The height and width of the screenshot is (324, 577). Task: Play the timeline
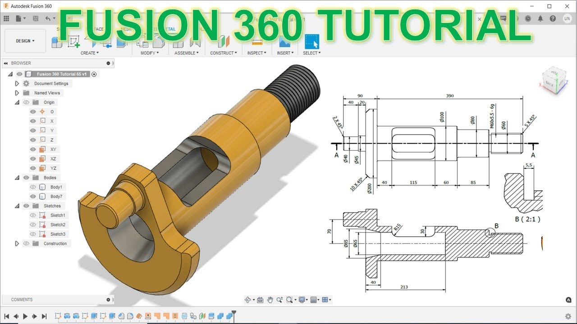tap(25, 316)
